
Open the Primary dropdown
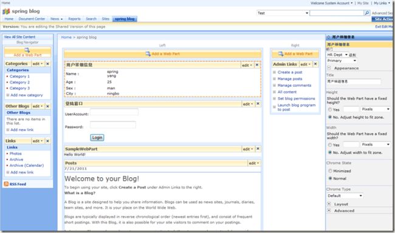point(342,61)
